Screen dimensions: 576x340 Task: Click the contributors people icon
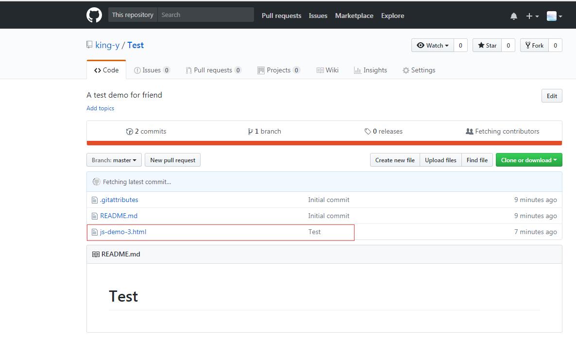click(469, 132)
